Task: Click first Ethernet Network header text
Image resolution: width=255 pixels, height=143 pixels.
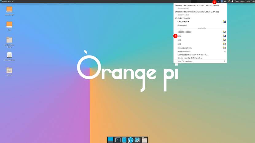Action: pyautogui.click(x=197, y=5)
